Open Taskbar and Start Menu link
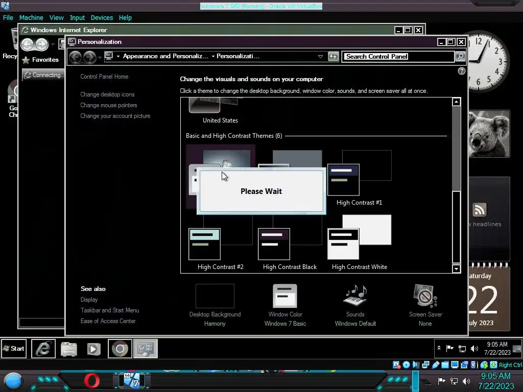This screenshot has width=523, height=392. point(110,310)
